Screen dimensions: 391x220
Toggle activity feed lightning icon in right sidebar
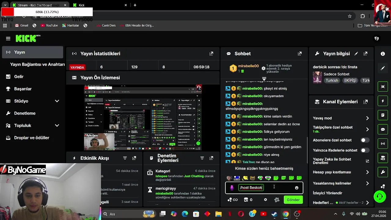click(x=383, y=101)
